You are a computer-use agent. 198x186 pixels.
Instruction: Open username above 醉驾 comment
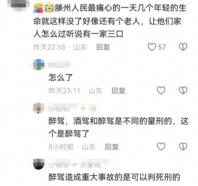click(72, 108)
